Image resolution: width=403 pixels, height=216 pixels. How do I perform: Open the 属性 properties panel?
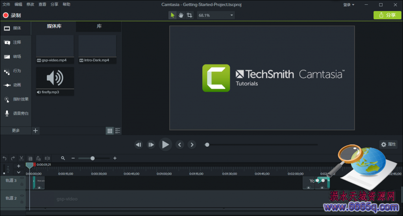(x=388, y=144)
